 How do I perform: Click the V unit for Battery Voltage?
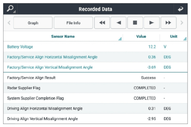(165, 47)
